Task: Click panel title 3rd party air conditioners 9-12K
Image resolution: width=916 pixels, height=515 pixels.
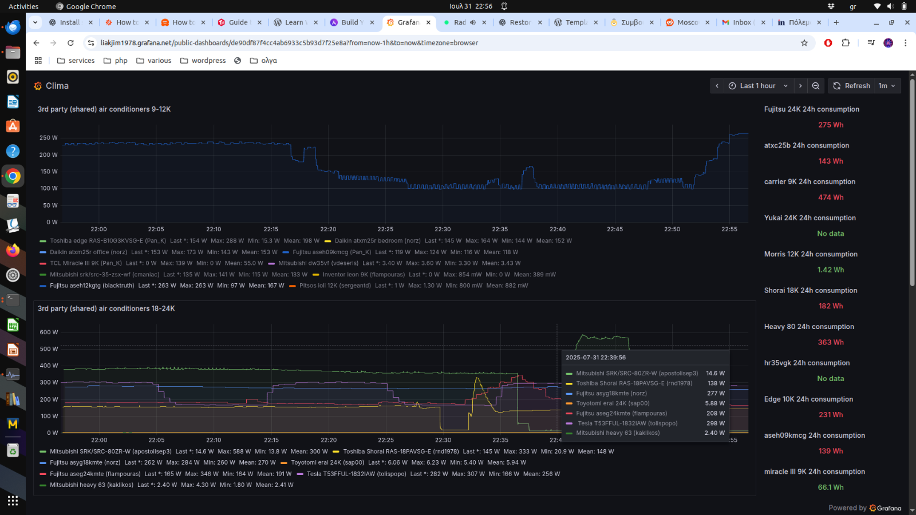Action: tap(104, 109)
